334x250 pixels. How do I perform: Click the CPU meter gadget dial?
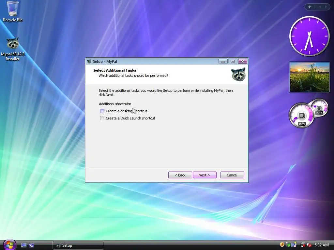point(301,116)
